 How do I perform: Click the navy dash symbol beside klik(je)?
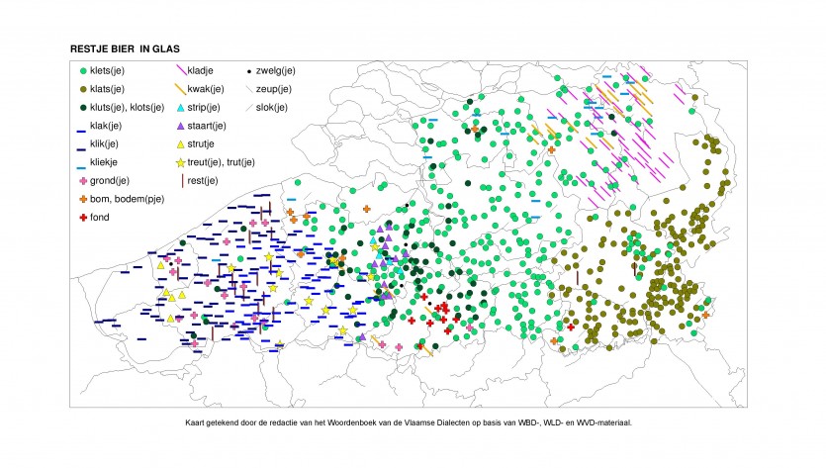click(x=81, y=149)
